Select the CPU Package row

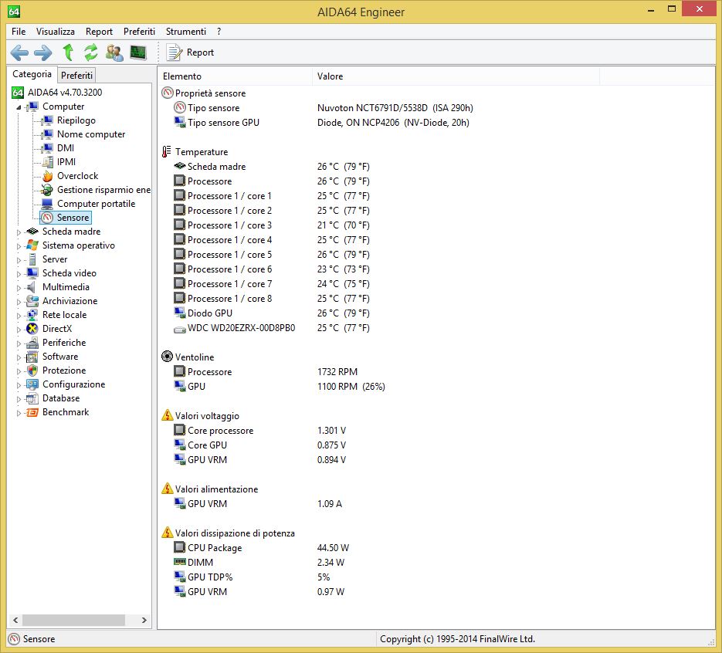[x=214, y=548]
